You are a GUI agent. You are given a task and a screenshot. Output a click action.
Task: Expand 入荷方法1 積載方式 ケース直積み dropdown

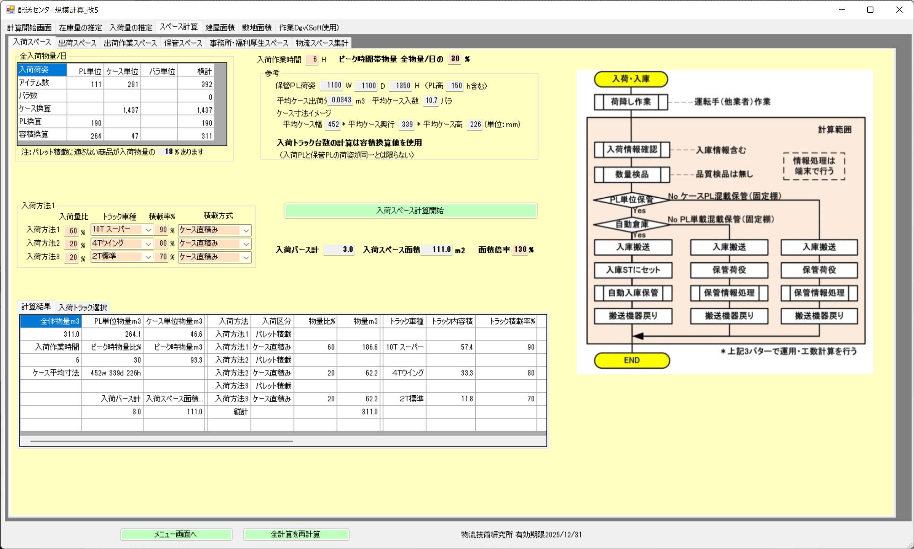[246, 230]
